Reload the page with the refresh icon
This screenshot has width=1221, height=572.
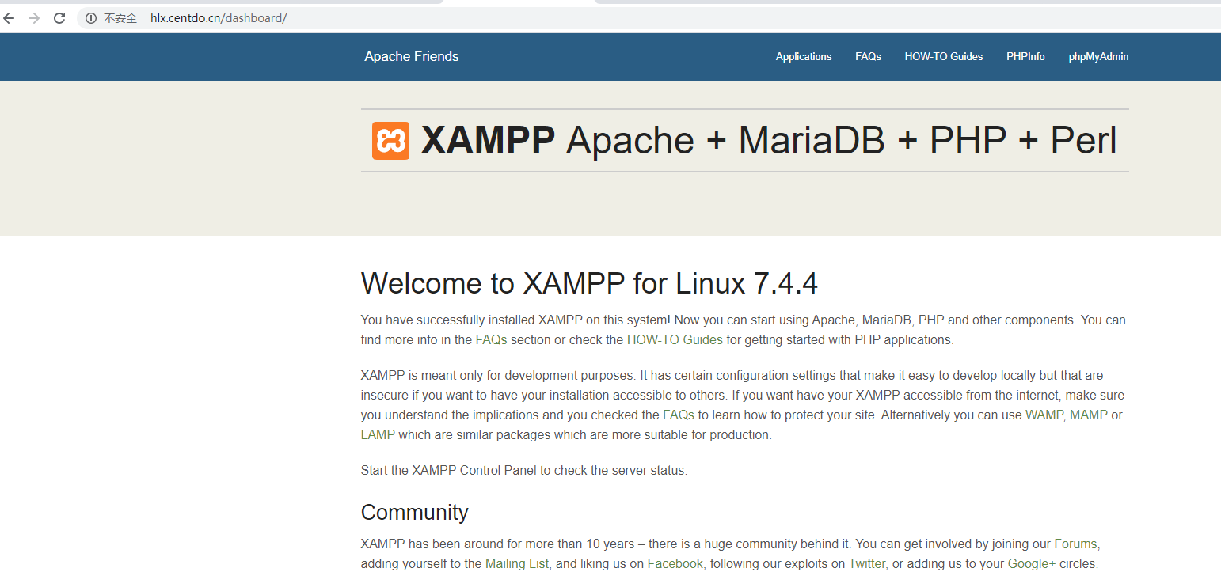pyautogui.click(x=59, y=18)
